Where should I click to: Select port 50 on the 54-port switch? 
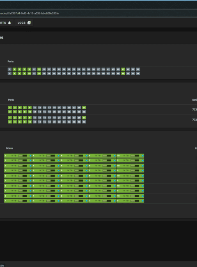coord(128,74)
